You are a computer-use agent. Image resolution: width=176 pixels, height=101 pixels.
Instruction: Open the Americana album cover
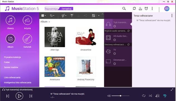pyautogui.click(x=55, y=67)
